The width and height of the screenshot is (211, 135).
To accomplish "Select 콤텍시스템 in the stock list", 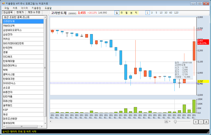I will (23, 74).
